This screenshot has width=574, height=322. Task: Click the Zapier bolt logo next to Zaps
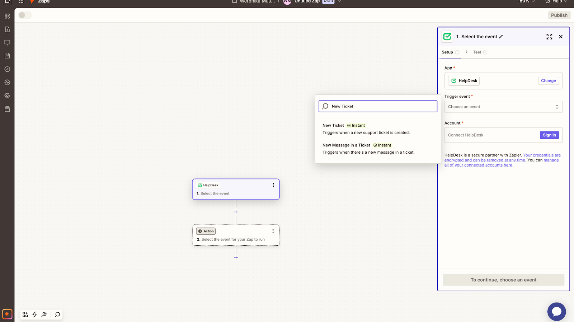[x=32, y=1]
